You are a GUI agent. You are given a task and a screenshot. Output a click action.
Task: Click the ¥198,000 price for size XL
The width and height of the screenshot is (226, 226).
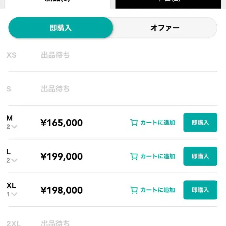[x=62, y=190]
